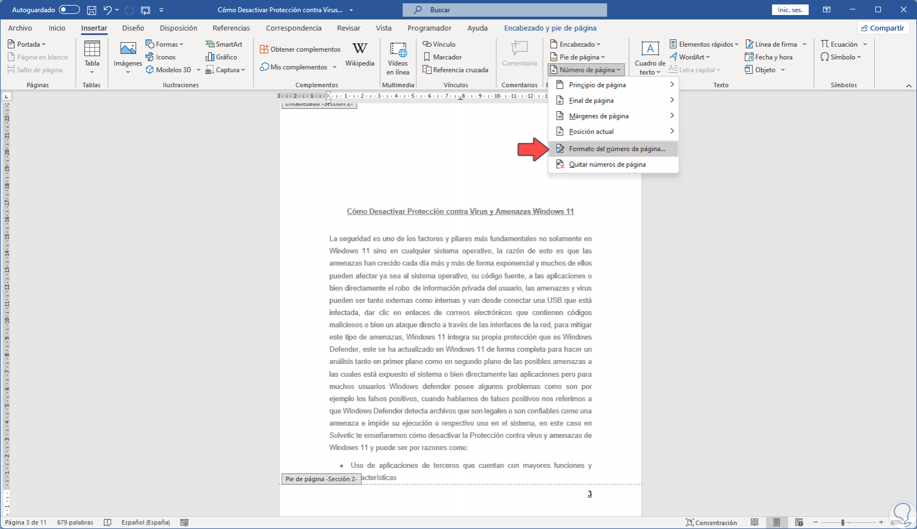
Task: Click the Vínculo link button
Action: 439,44
